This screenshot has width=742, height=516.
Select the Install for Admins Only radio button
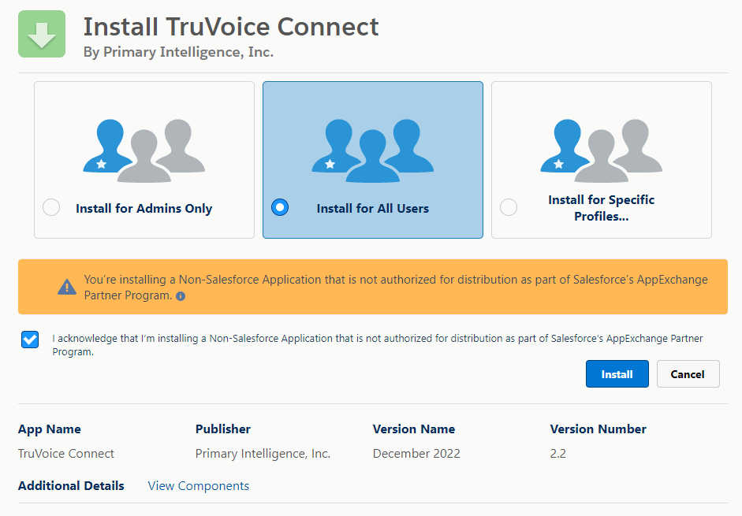tap(51, 207)
